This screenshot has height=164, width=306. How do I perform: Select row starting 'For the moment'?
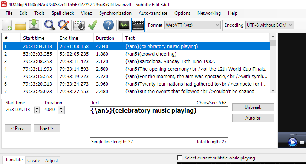click(136, 76)
